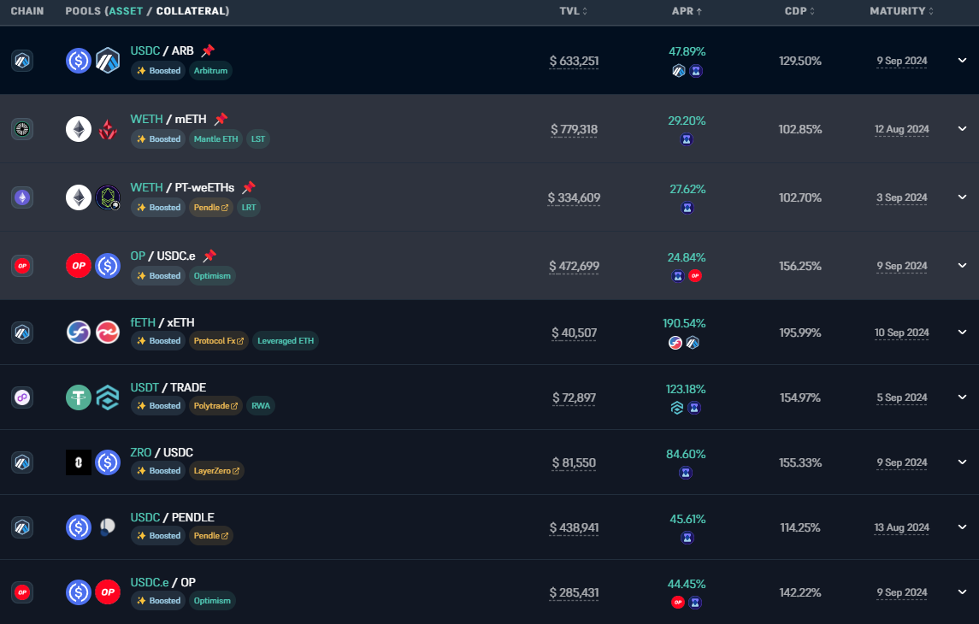Click CDP value 195.99%
Screen dimensions: 979x624
pyautogui.click(x=799, y=333)
